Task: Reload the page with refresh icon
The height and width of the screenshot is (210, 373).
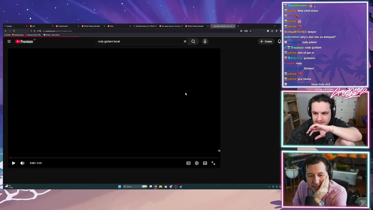Action: pos(14,31)
